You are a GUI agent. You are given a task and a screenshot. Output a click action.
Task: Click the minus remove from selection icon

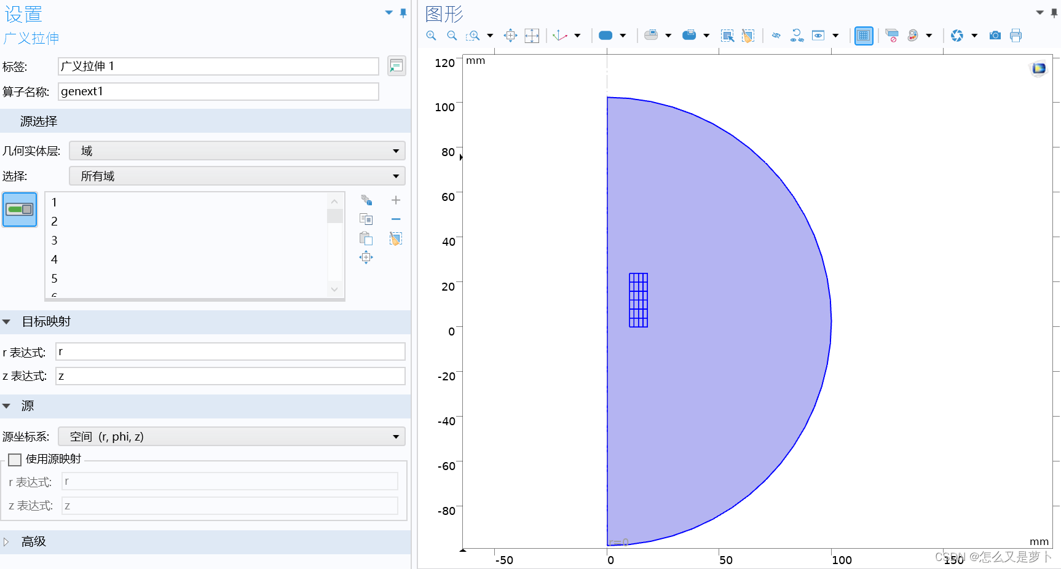(x=396, y=219)
